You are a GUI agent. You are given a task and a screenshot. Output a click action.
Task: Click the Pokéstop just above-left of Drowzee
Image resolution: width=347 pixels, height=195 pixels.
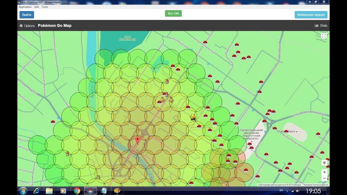coord(188,108)
